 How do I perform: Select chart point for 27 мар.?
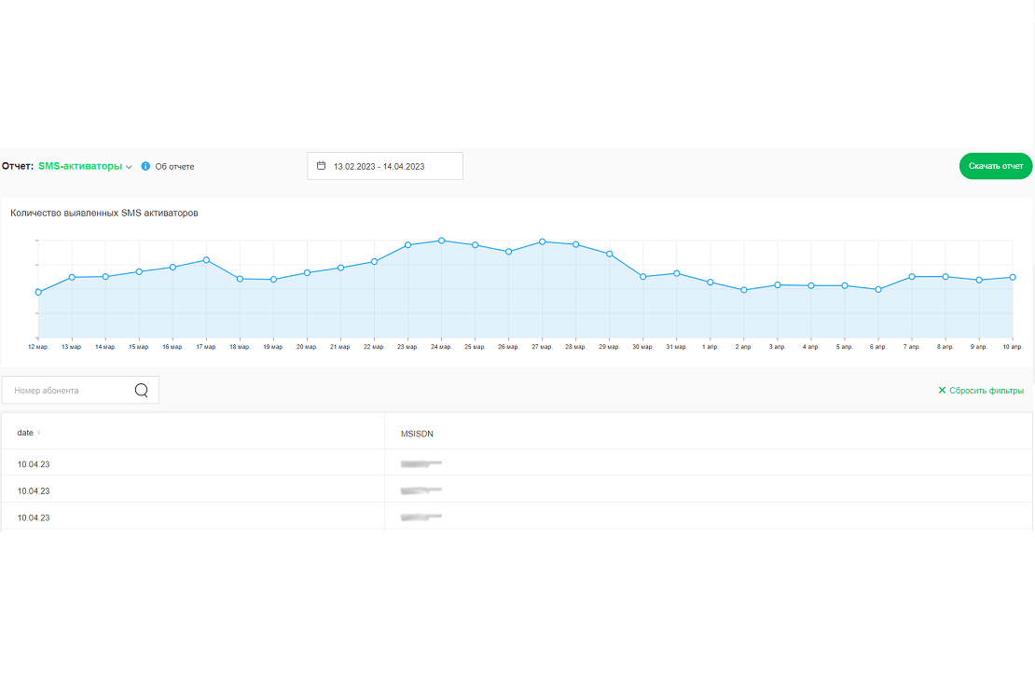tap(542, 241)
